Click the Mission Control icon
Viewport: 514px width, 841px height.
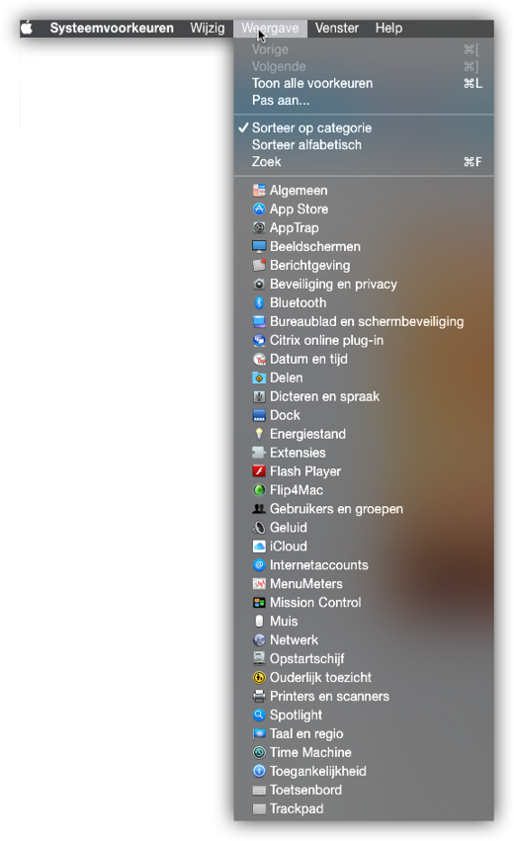[259, 602]
